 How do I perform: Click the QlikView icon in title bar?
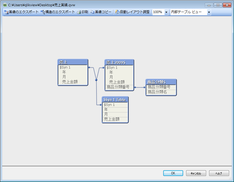(5, 5)
